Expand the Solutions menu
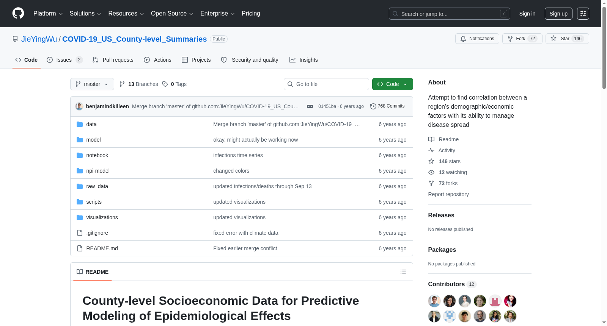The image size is (607, 326). [85, 14]
